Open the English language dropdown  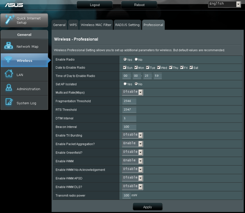[x=224, y=4]
